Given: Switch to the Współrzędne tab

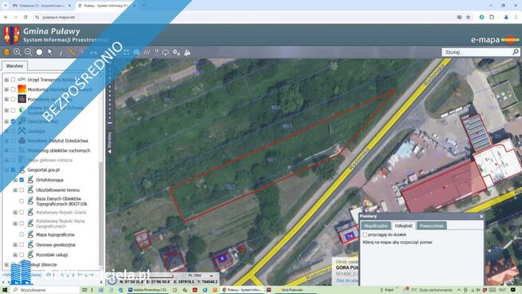Looking at the screenshot, I should pos(376,225).
